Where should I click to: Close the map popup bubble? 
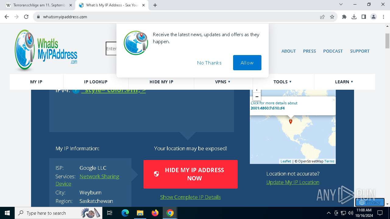click(333, 100)
